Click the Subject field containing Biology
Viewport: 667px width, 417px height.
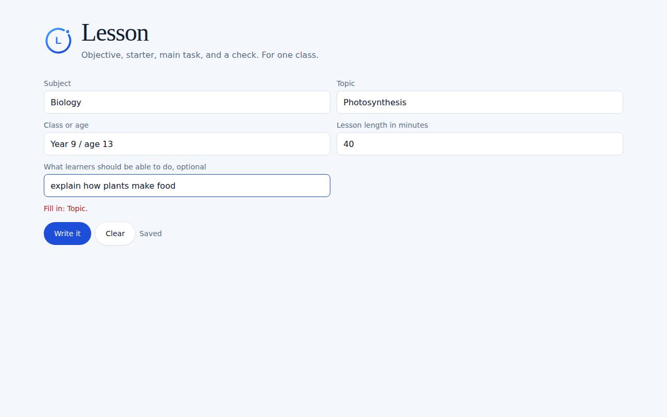pos(187,102)
